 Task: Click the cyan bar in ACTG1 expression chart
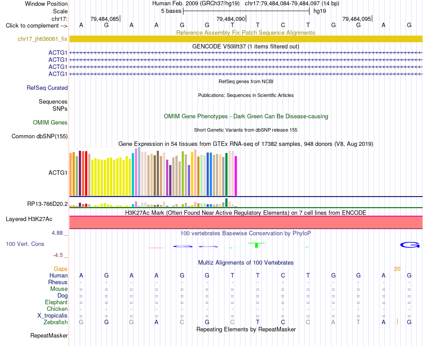[x=133, y=174]
